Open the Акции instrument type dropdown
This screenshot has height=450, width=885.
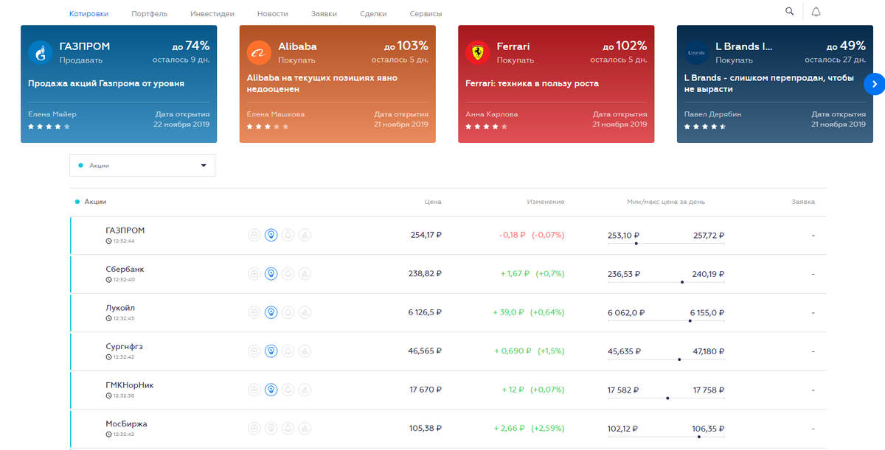tap(142, 166)
